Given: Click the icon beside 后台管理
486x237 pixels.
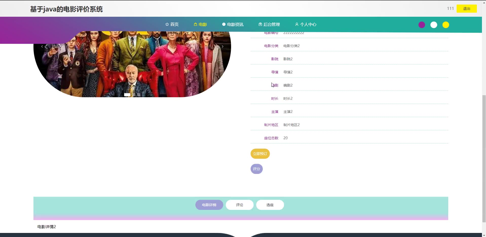Looking at the screenshot, I should tap(260, 24).
